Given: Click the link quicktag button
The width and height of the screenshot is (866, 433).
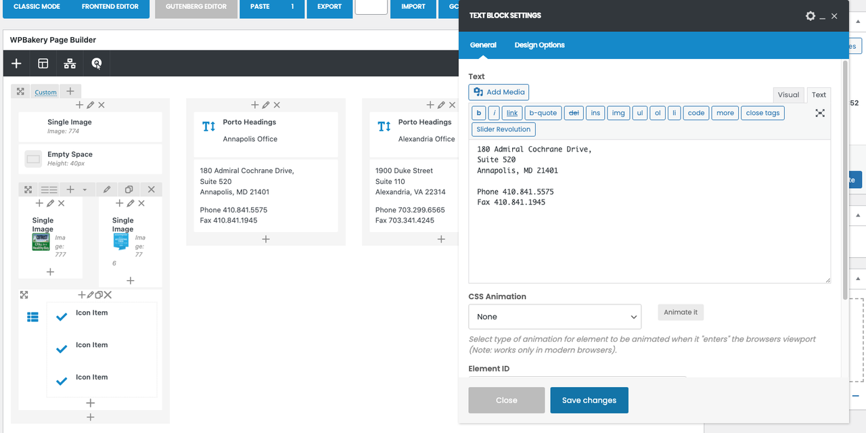Looking at the screenshot, I should pyautogui.click(x=512, y=113).
